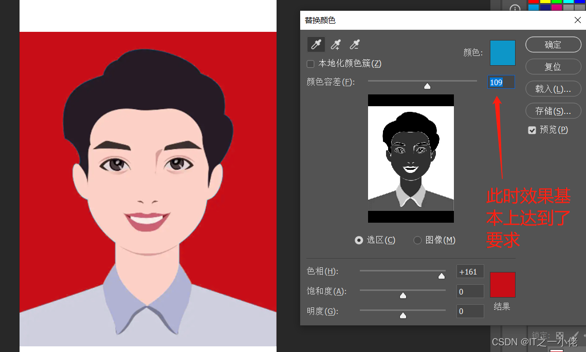Viewport: 586px width, 352px height.
Task: Select the Add to Sample eyedropper (plus)
Action: coord(336,44)
